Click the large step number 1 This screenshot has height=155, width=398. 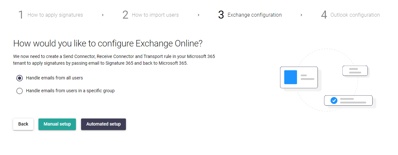point(21,15)
